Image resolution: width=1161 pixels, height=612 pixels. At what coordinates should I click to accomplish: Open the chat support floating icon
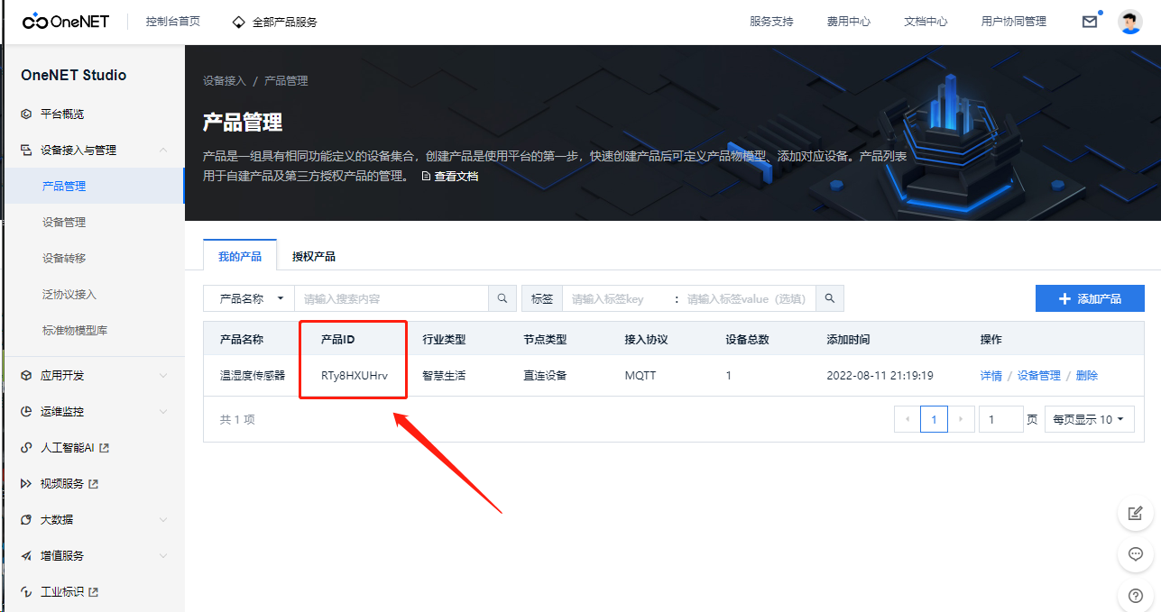coord(1136,554)
